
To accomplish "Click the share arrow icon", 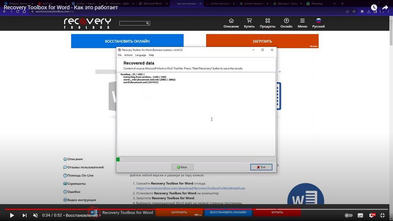I will (385, 7).
